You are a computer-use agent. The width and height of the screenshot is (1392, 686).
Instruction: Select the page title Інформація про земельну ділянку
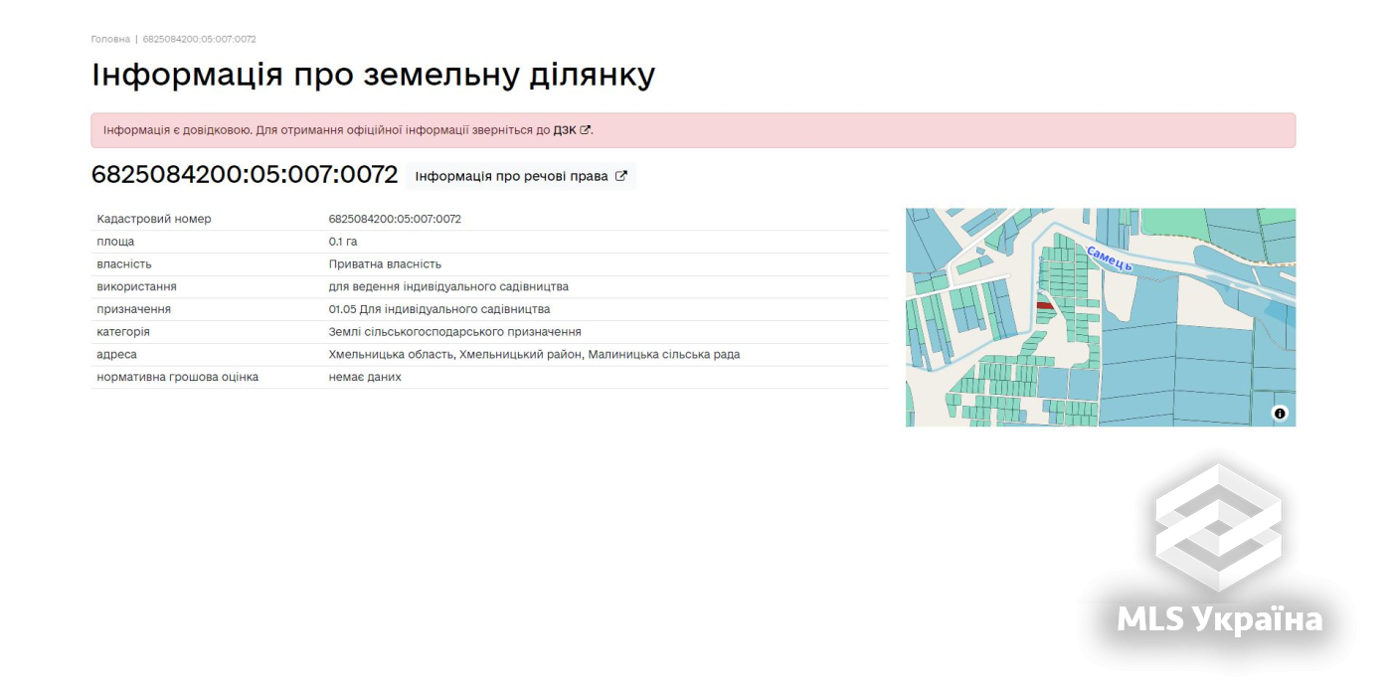373,76
